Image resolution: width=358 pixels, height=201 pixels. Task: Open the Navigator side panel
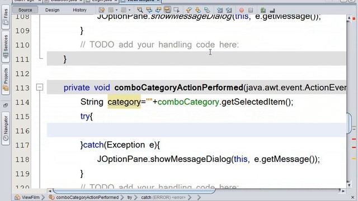[6, 128]
